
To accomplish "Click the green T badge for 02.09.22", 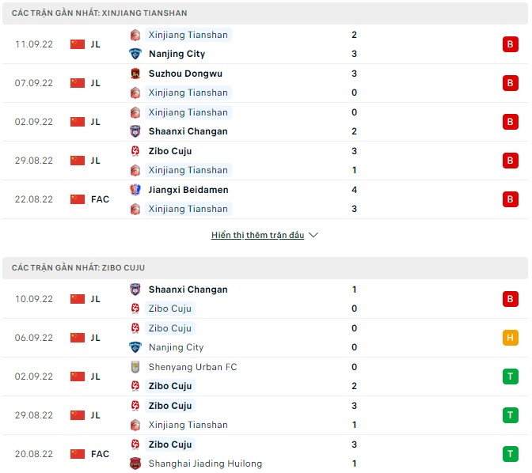I will pos(510,377).
